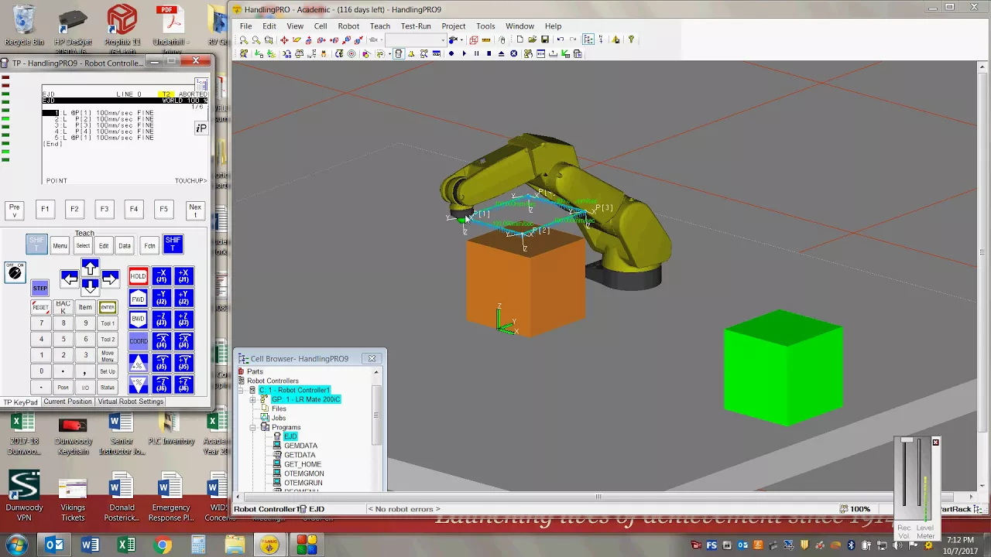The height and width of the screenshot is (557, 991).
Task: Open the Project menu
Action: coord(454,26)
